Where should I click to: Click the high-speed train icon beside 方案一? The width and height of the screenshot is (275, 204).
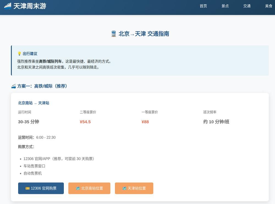coord(13,86)
